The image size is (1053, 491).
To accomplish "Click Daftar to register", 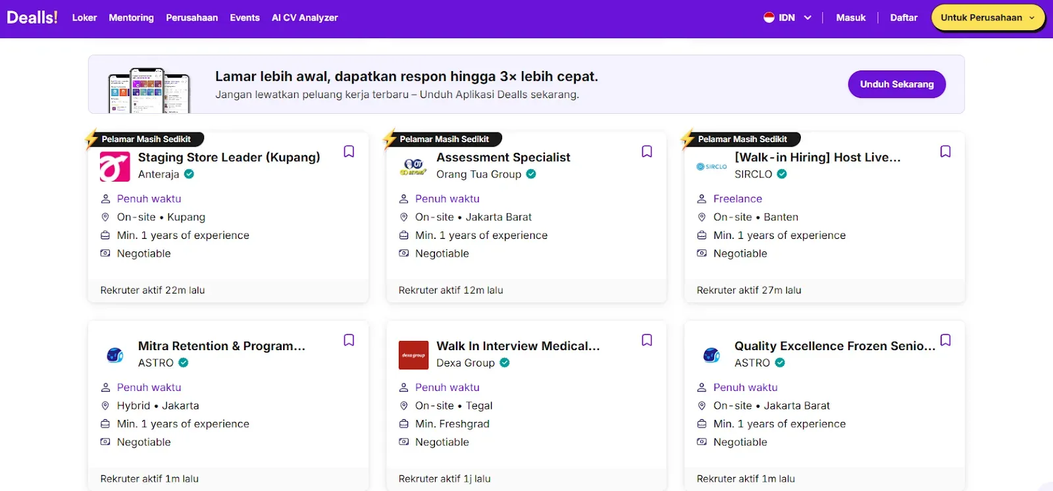I will [904, 18].
